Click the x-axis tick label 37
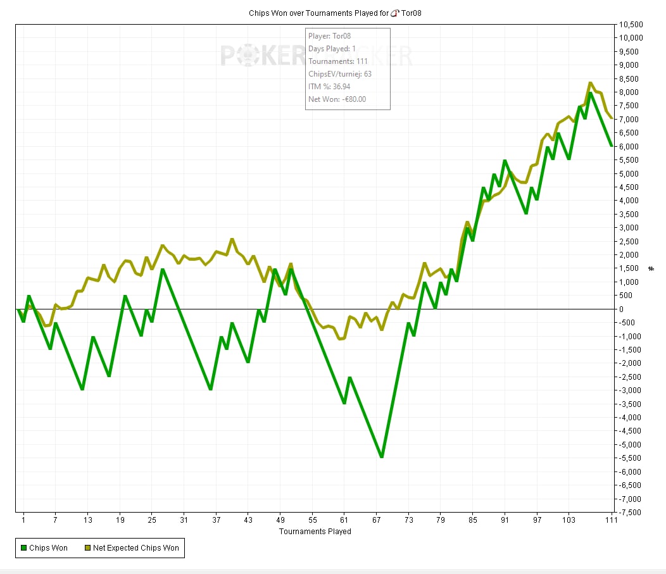The height and width of the screenshot is (574, 666). pos(216,520)
